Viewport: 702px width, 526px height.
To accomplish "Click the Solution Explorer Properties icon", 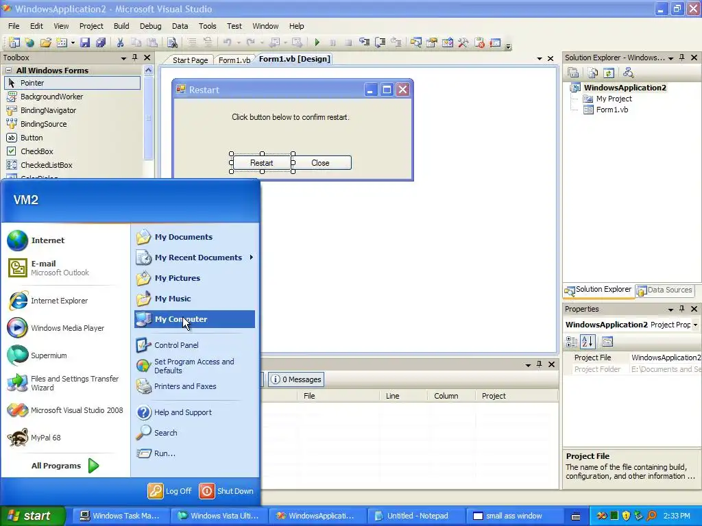I will point(573,73).
